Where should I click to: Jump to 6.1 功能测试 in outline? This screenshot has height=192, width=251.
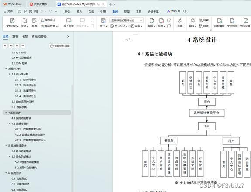click(19, 178)
